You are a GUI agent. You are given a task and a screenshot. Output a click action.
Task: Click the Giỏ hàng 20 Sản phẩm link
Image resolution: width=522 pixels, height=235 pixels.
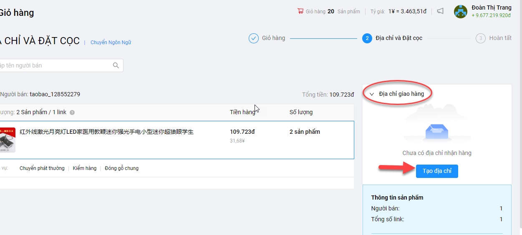click(x=333, y=11)
